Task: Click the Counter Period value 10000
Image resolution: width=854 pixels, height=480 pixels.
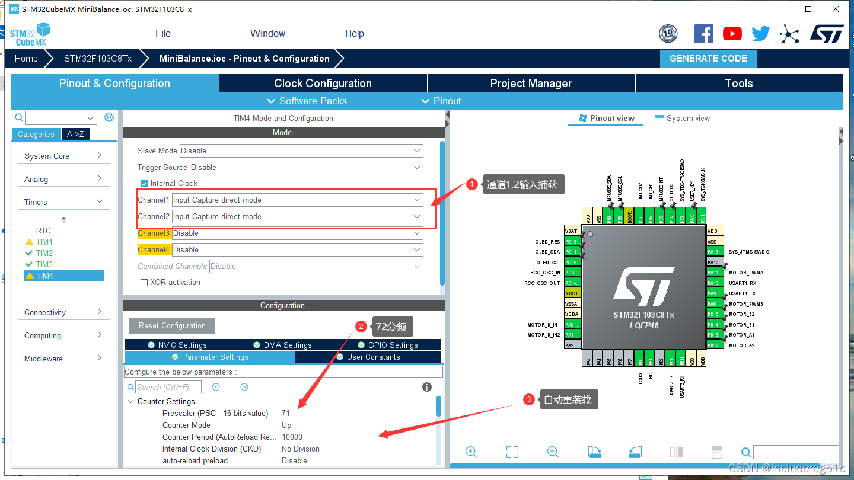Action: click(x=292, y=437)
